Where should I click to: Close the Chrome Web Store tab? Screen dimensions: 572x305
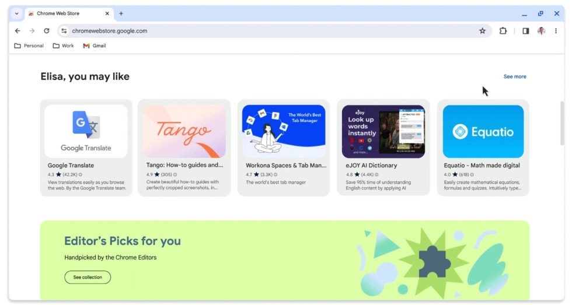(107, 13)
